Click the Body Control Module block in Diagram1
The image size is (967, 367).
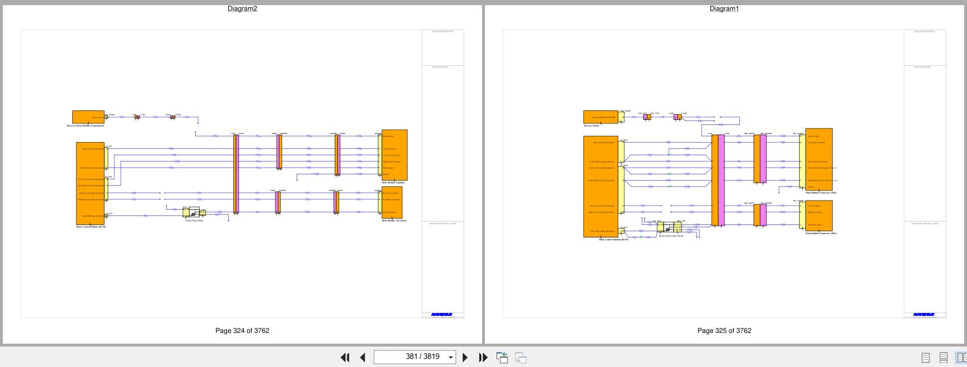click(x=600, y=186)
